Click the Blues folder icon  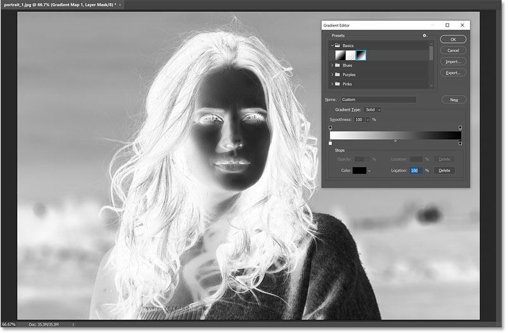point(337,65)
